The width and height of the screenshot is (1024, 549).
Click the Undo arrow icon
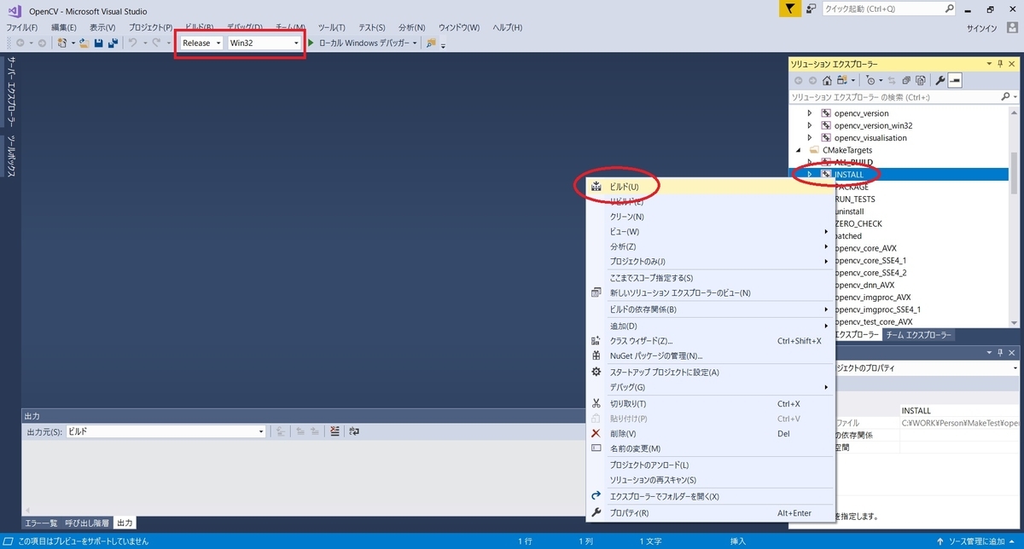click(133, 43)
